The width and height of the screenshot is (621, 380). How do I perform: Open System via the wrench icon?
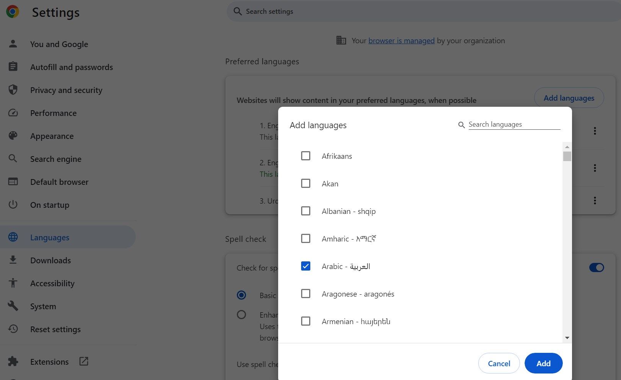13,306
